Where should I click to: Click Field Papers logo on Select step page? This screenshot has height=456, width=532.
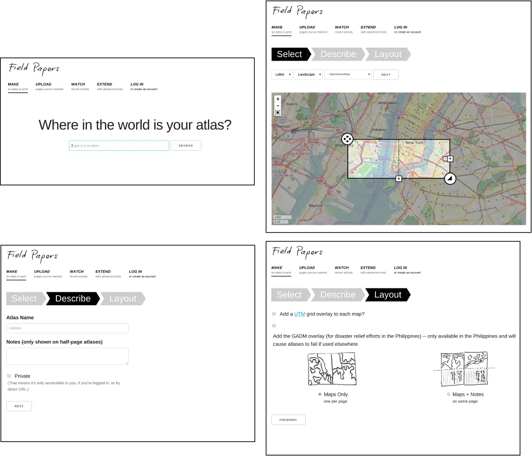297,11
